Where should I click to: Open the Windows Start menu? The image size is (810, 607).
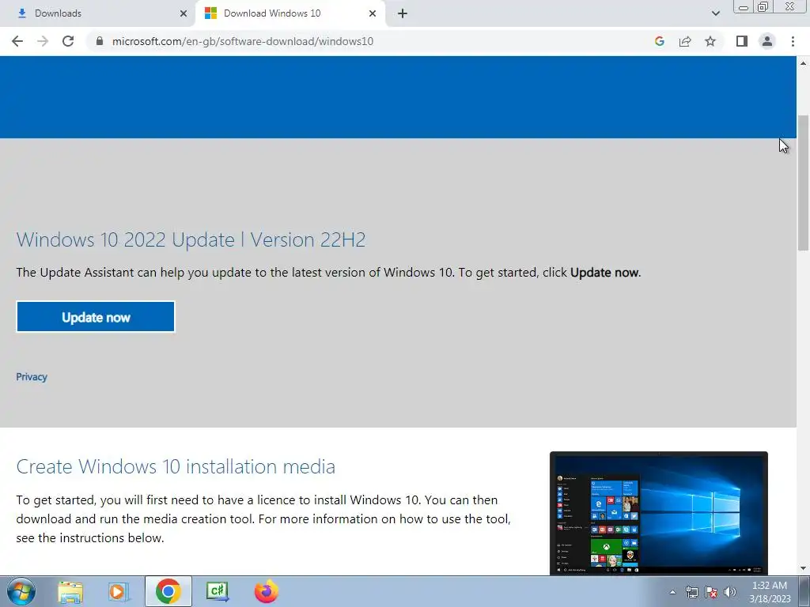pyautogui.click(x=21, y=591)
